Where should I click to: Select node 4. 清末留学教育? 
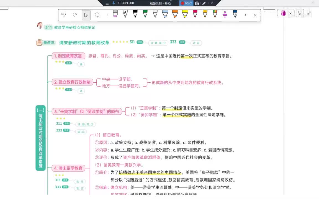(x=68, y=168)
